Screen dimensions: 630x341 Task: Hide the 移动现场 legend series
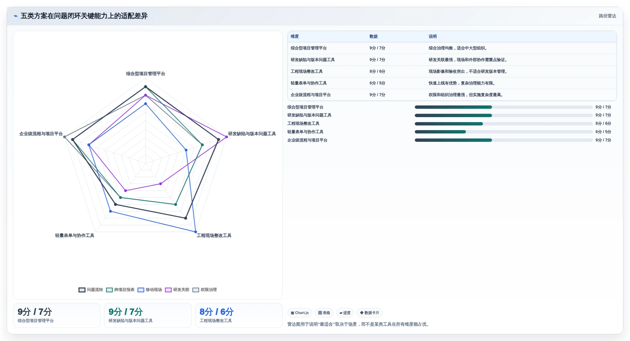(150, 290)
